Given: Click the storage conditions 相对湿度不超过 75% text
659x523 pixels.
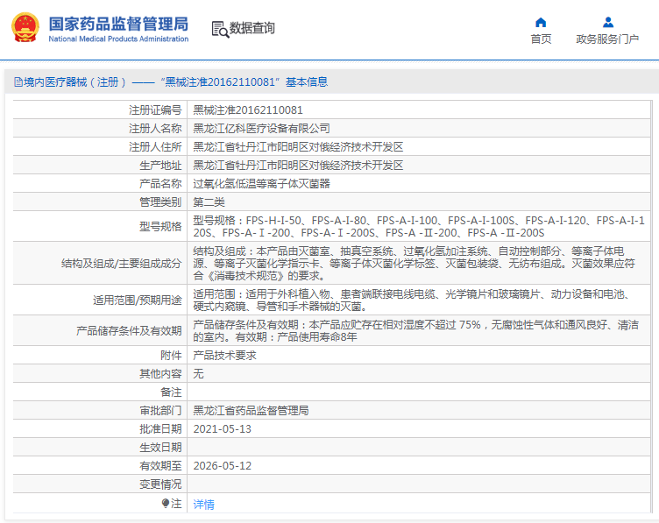Looking at the screenshot, I should click(415, 330).
